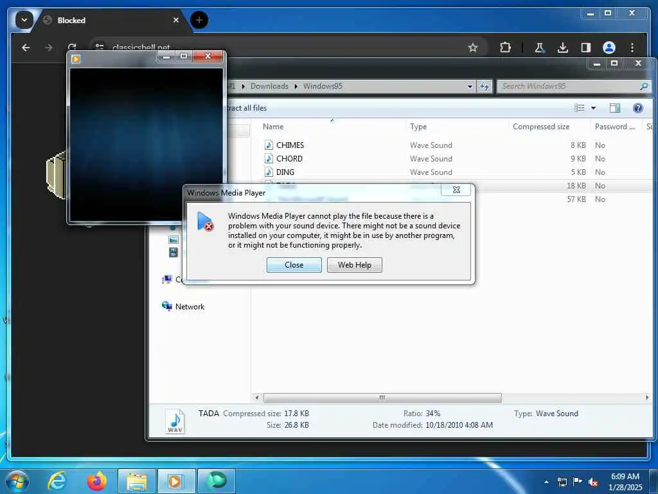Expand the views options dropdown arrow
Image resolution: width=658 pixels, height=494 pixels.
point(593,108)
